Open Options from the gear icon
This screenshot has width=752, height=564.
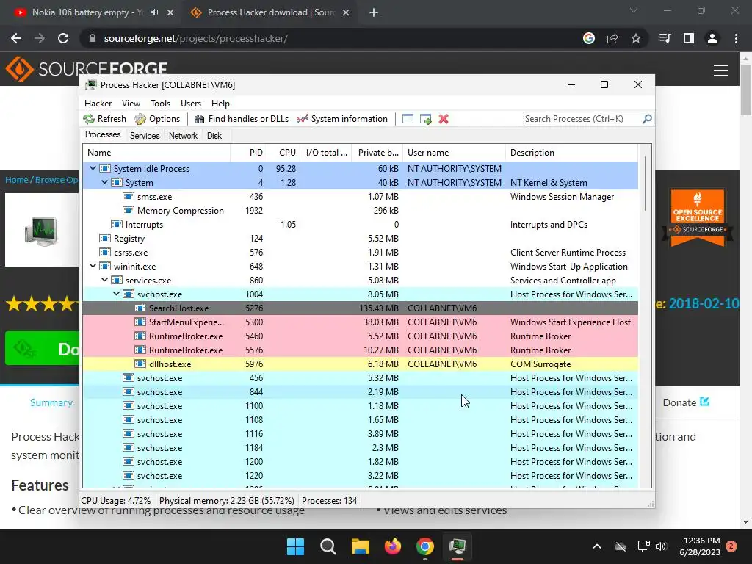point(140,119)
